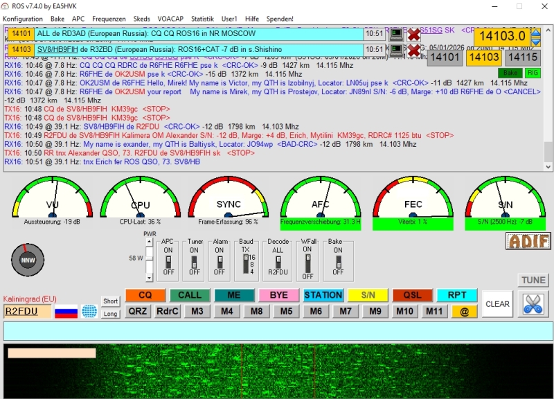
Task: Click the TUNE button
Action: (533, 281)
